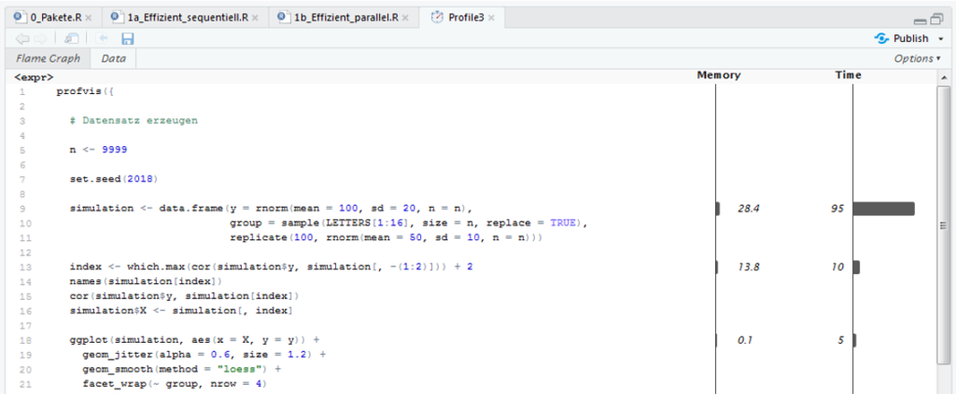Click the profvis({ code line
Image resolution: width=956 pixels, height=394 pixels.
(85, 92)
